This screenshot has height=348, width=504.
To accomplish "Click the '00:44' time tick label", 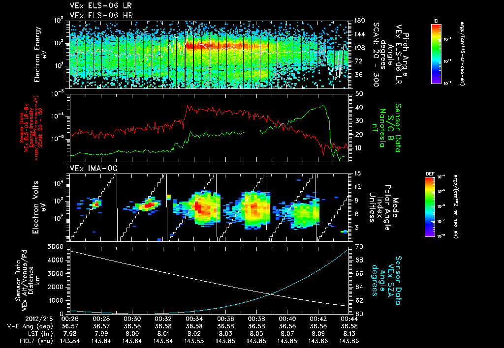I will click(x=349, y=319).
